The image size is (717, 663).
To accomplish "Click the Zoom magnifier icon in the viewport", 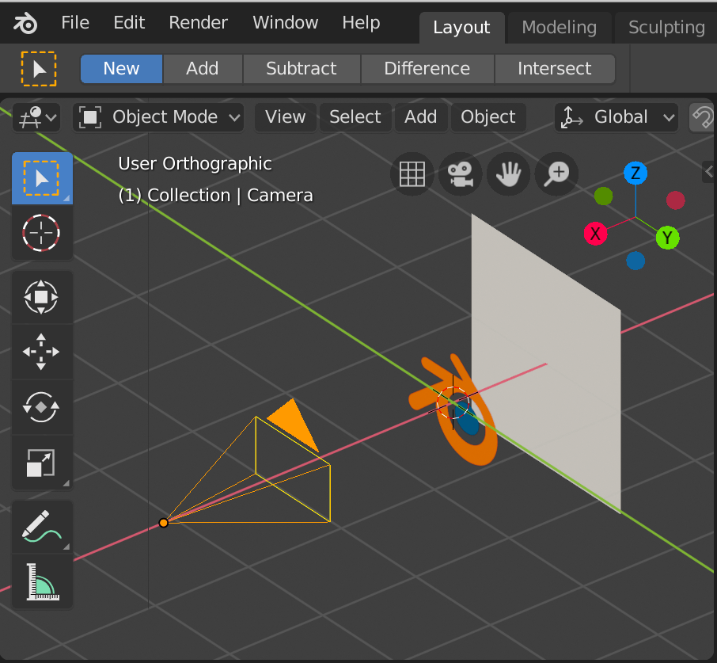I will [x=556, y=173].
